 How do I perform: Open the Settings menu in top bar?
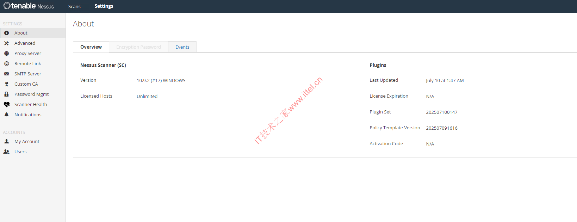point(104,6)
